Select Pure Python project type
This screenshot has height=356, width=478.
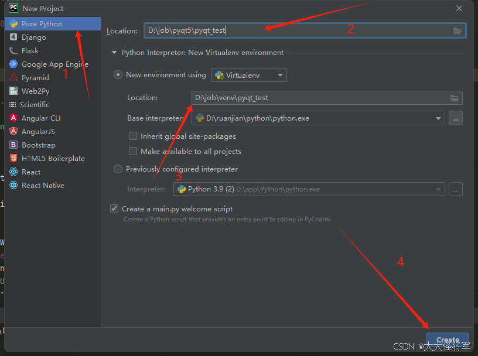[53, 23]
